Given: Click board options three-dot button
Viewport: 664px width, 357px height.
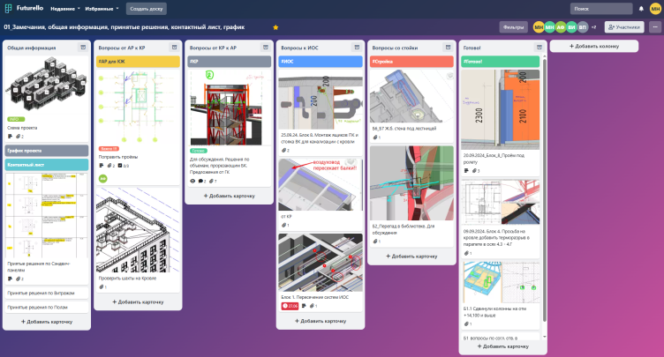Looking at the screenshot, I should point(654,27).
